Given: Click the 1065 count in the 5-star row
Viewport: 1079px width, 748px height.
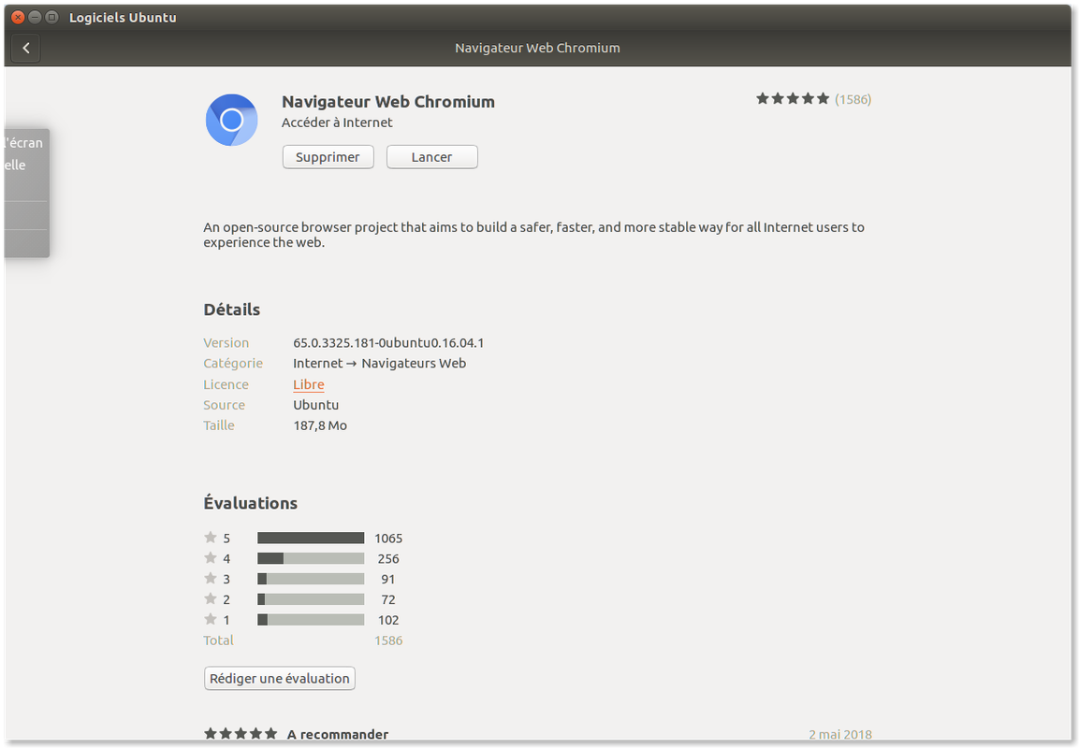Looking at the screenshot, I should coord(388,539).
